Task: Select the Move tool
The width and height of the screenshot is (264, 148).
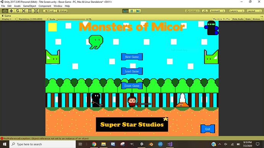Action: pos(11,11)
